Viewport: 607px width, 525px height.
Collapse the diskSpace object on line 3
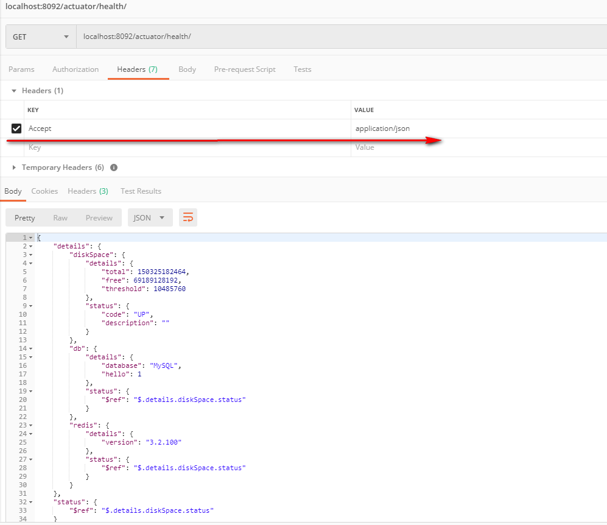(31, 254)
